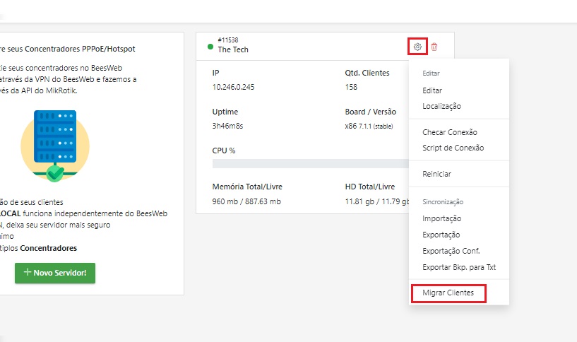This screenshot has height=342, width=577.
Task: Click the red trash delete icon
Action: tap(434, 47)
